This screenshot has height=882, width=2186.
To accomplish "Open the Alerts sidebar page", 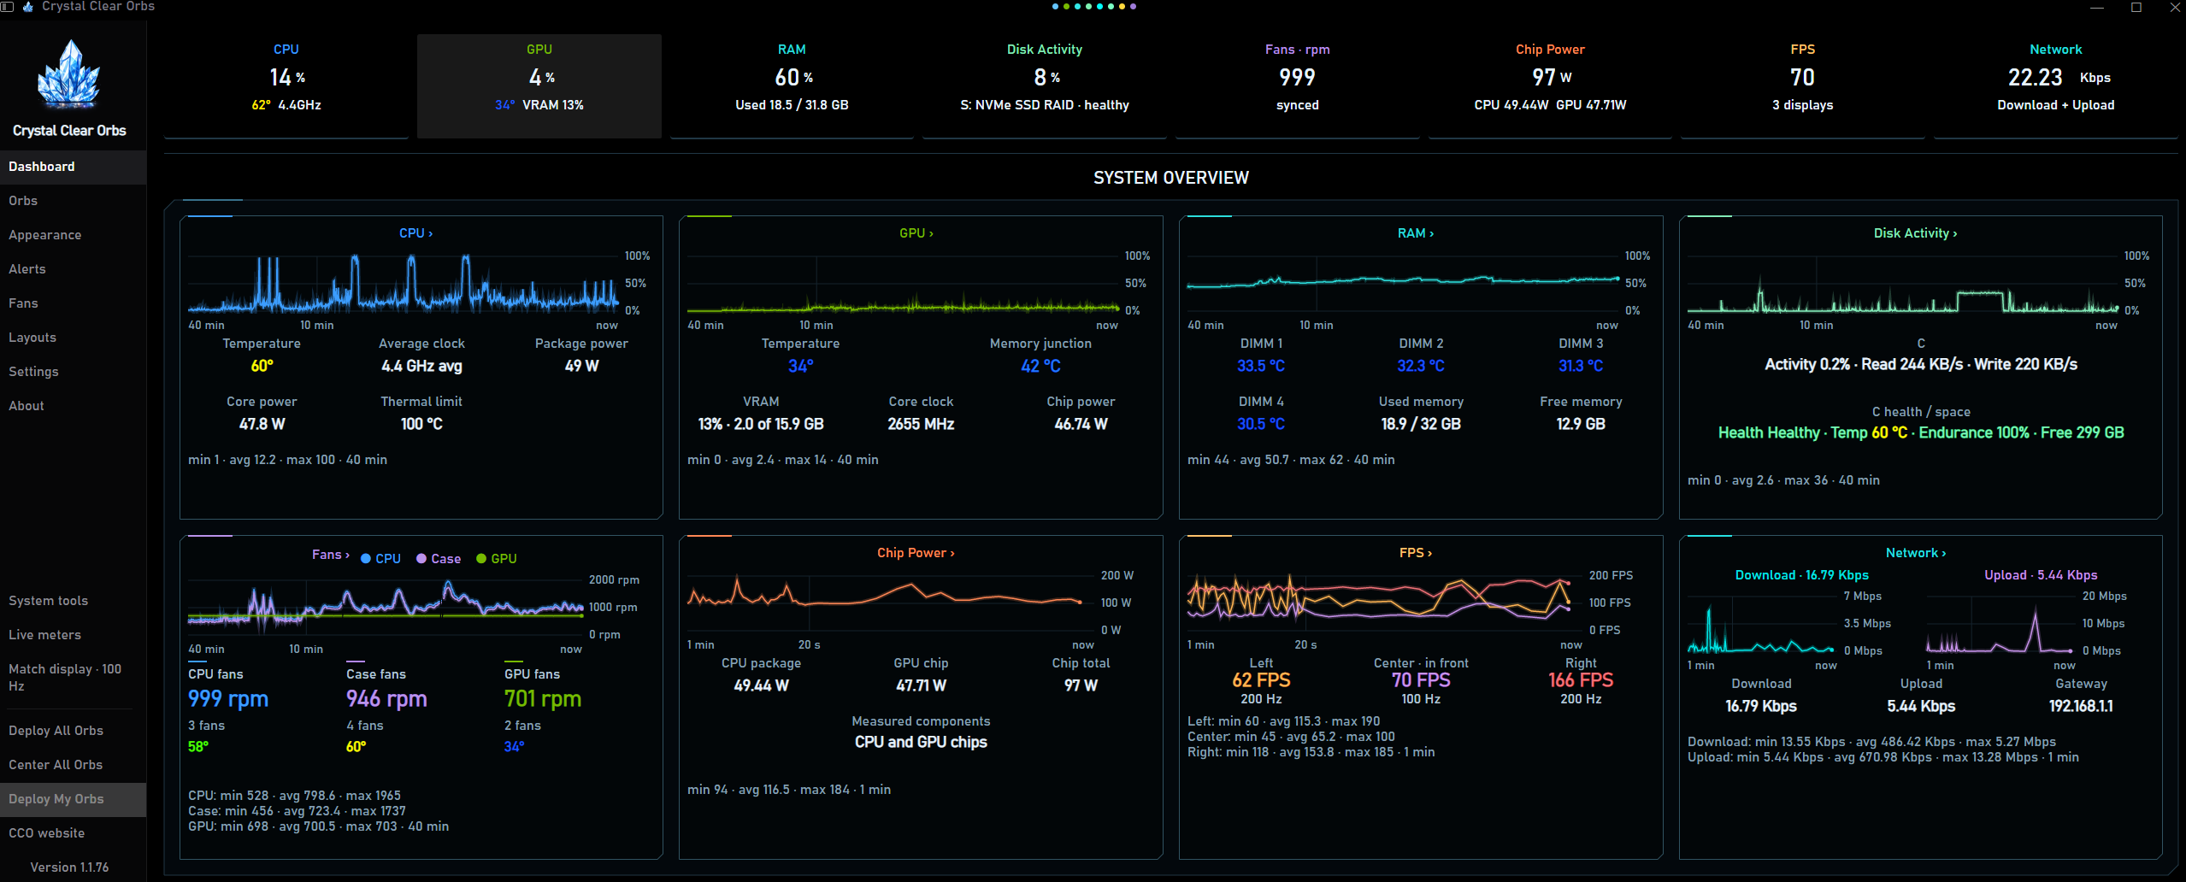I will coord(73,269).
